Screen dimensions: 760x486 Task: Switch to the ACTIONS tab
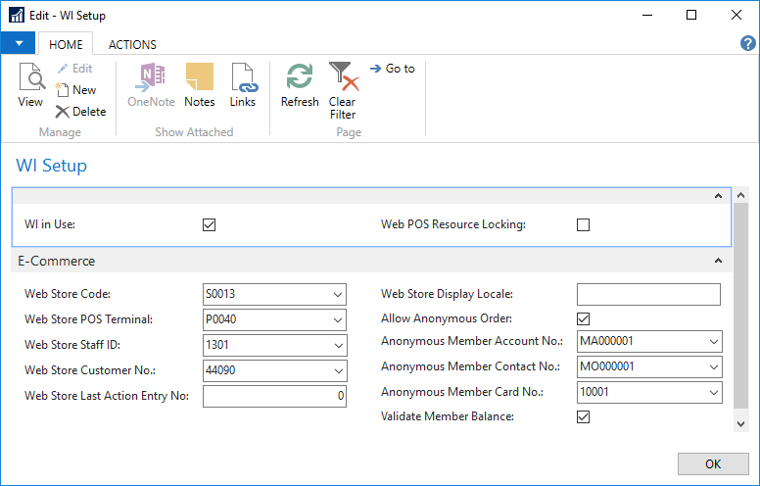132,44
